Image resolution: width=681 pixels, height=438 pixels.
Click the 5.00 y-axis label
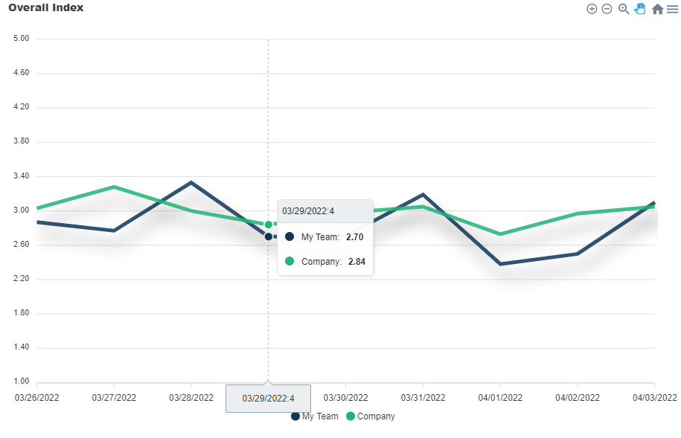click(21, 38)
